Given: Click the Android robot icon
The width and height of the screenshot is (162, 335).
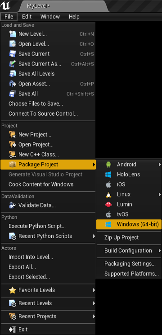Looking at the screenshot, I should 108,165.
